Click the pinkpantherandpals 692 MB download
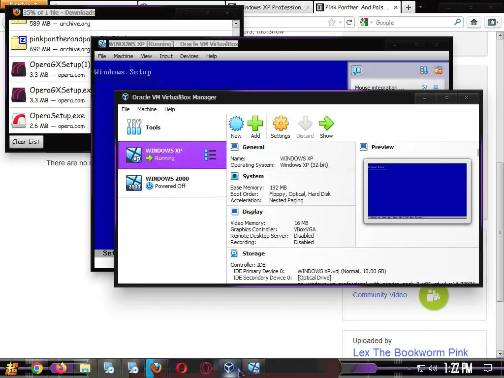 point(51,43)
